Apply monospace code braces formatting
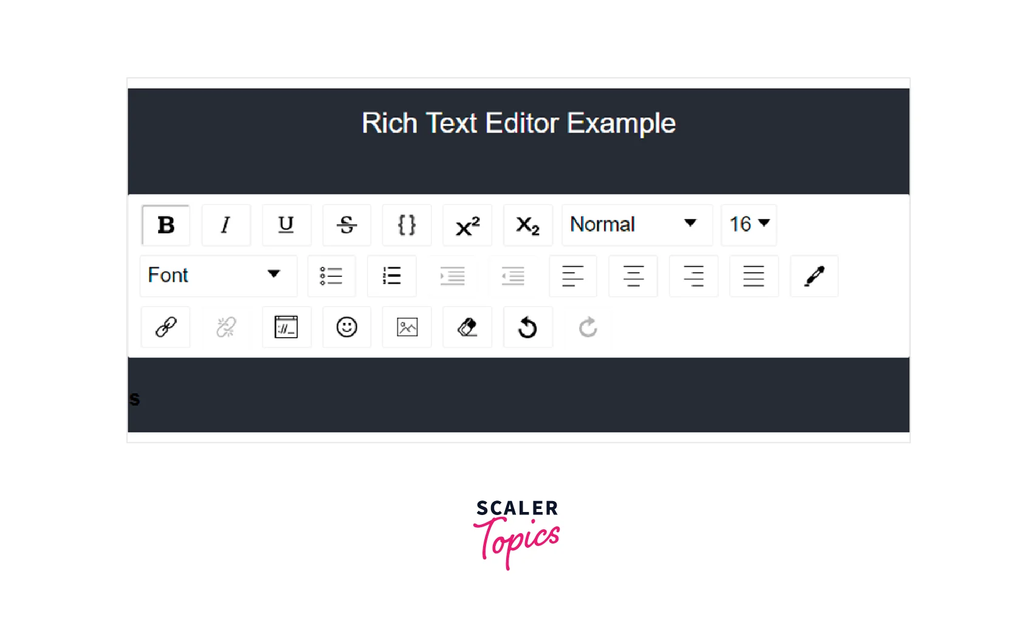 [x=407, y=225]
